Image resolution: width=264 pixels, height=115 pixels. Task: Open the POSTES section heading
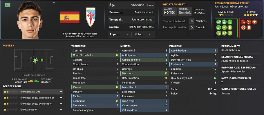[x=8, y=45]
